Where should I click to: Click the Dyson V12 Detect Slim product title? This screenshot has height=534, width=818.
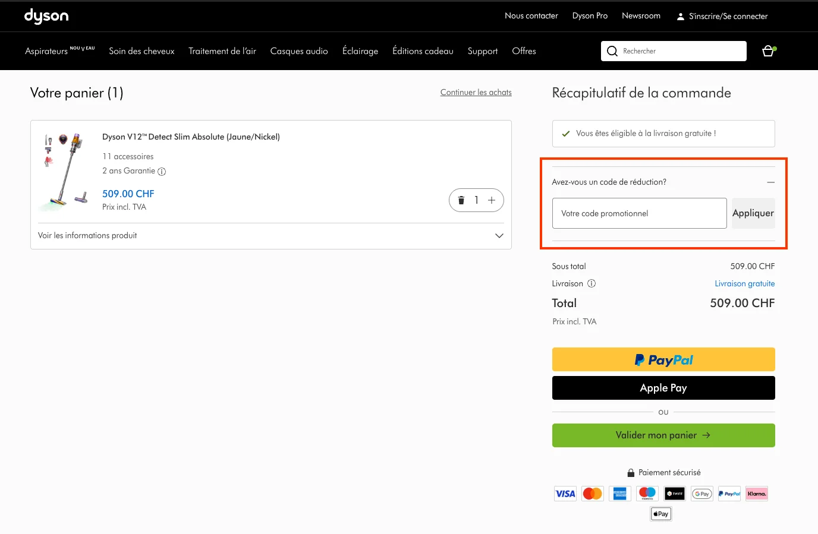point(191,137)
